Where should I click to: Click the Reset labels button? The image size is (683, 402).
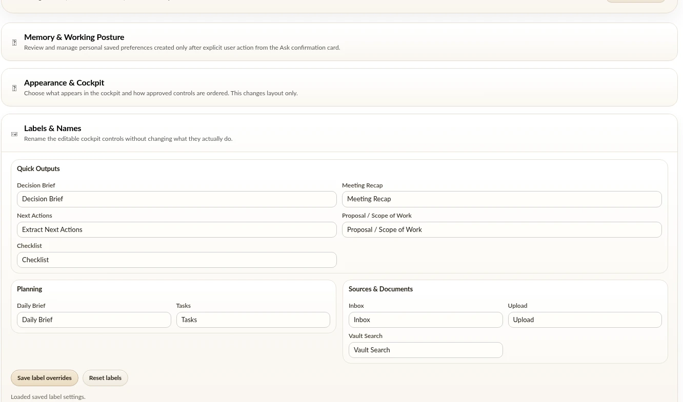(x=105, y=378)
